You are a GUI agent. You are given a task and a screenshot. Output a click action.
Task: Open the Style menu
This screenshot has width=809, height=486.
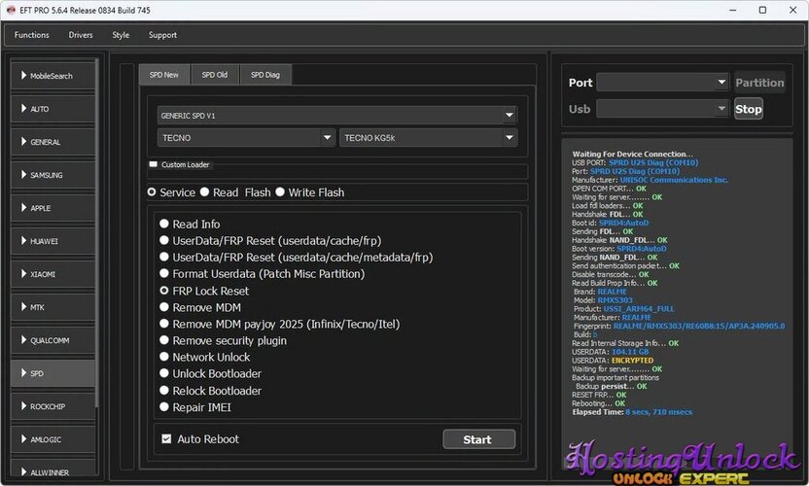coord(121,35)
